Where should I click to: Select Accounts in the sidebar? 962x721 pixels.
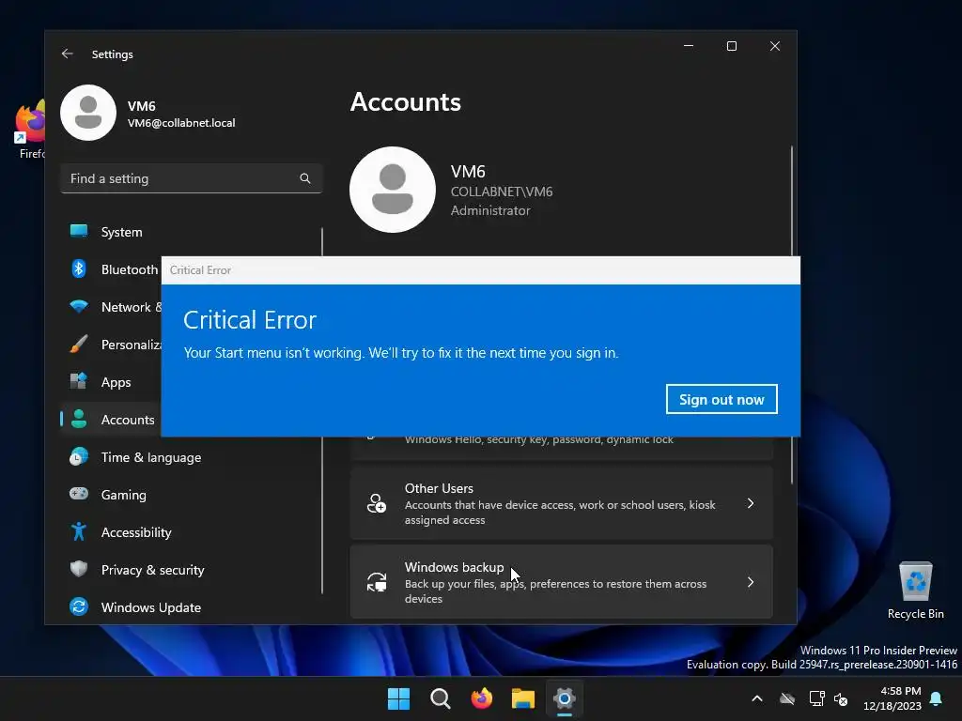click(x=111, y=420)
